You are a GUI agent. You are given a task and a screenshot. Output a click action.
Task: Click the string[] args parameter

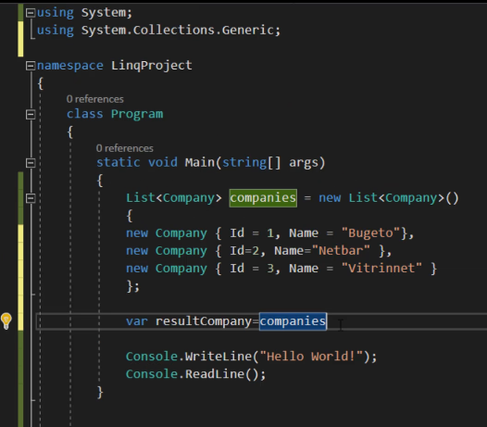click(x=270, y=162)
